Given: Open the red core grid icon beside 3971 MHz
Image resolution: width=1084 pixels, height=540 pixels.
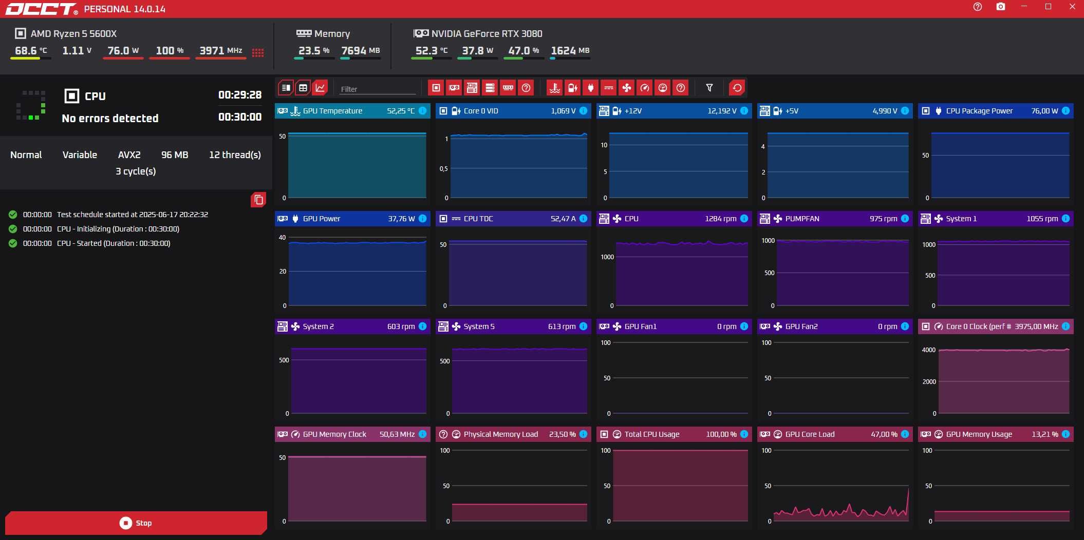Looking at the screenshot, I should coord(258,52).
